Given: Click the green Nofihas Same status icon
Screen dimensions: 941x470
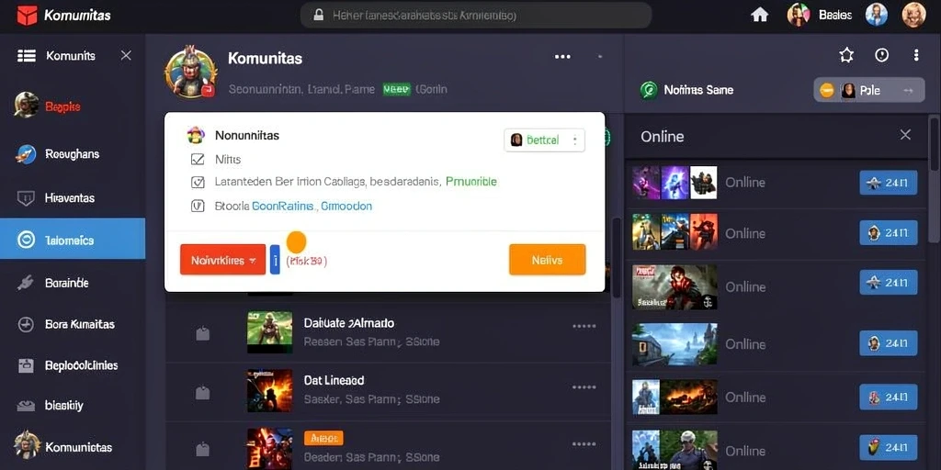Looking at the screenshot, I should tap(648, 90).
